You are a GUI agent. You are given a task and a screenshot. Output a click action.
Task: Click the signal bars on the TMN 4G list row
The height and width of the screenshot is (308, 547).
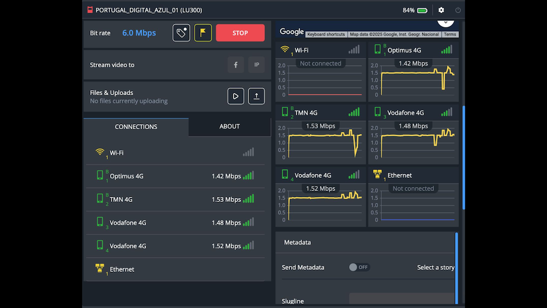(x=248, y=199)
